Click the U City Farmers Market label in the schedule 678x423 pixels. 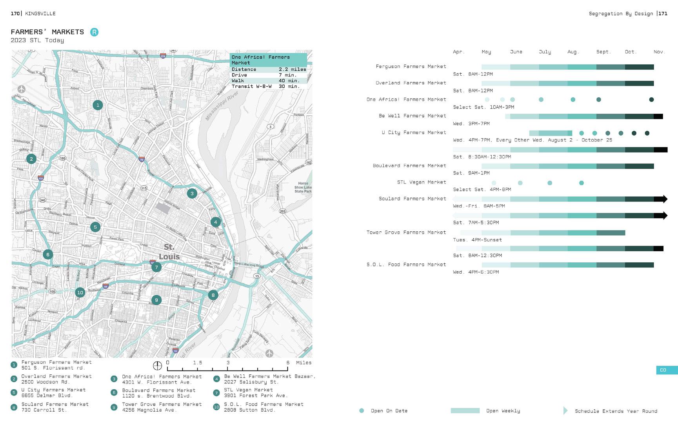point(414,133)
